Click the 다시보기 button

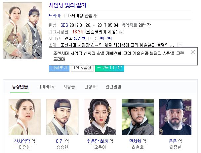tap(59, 68)
